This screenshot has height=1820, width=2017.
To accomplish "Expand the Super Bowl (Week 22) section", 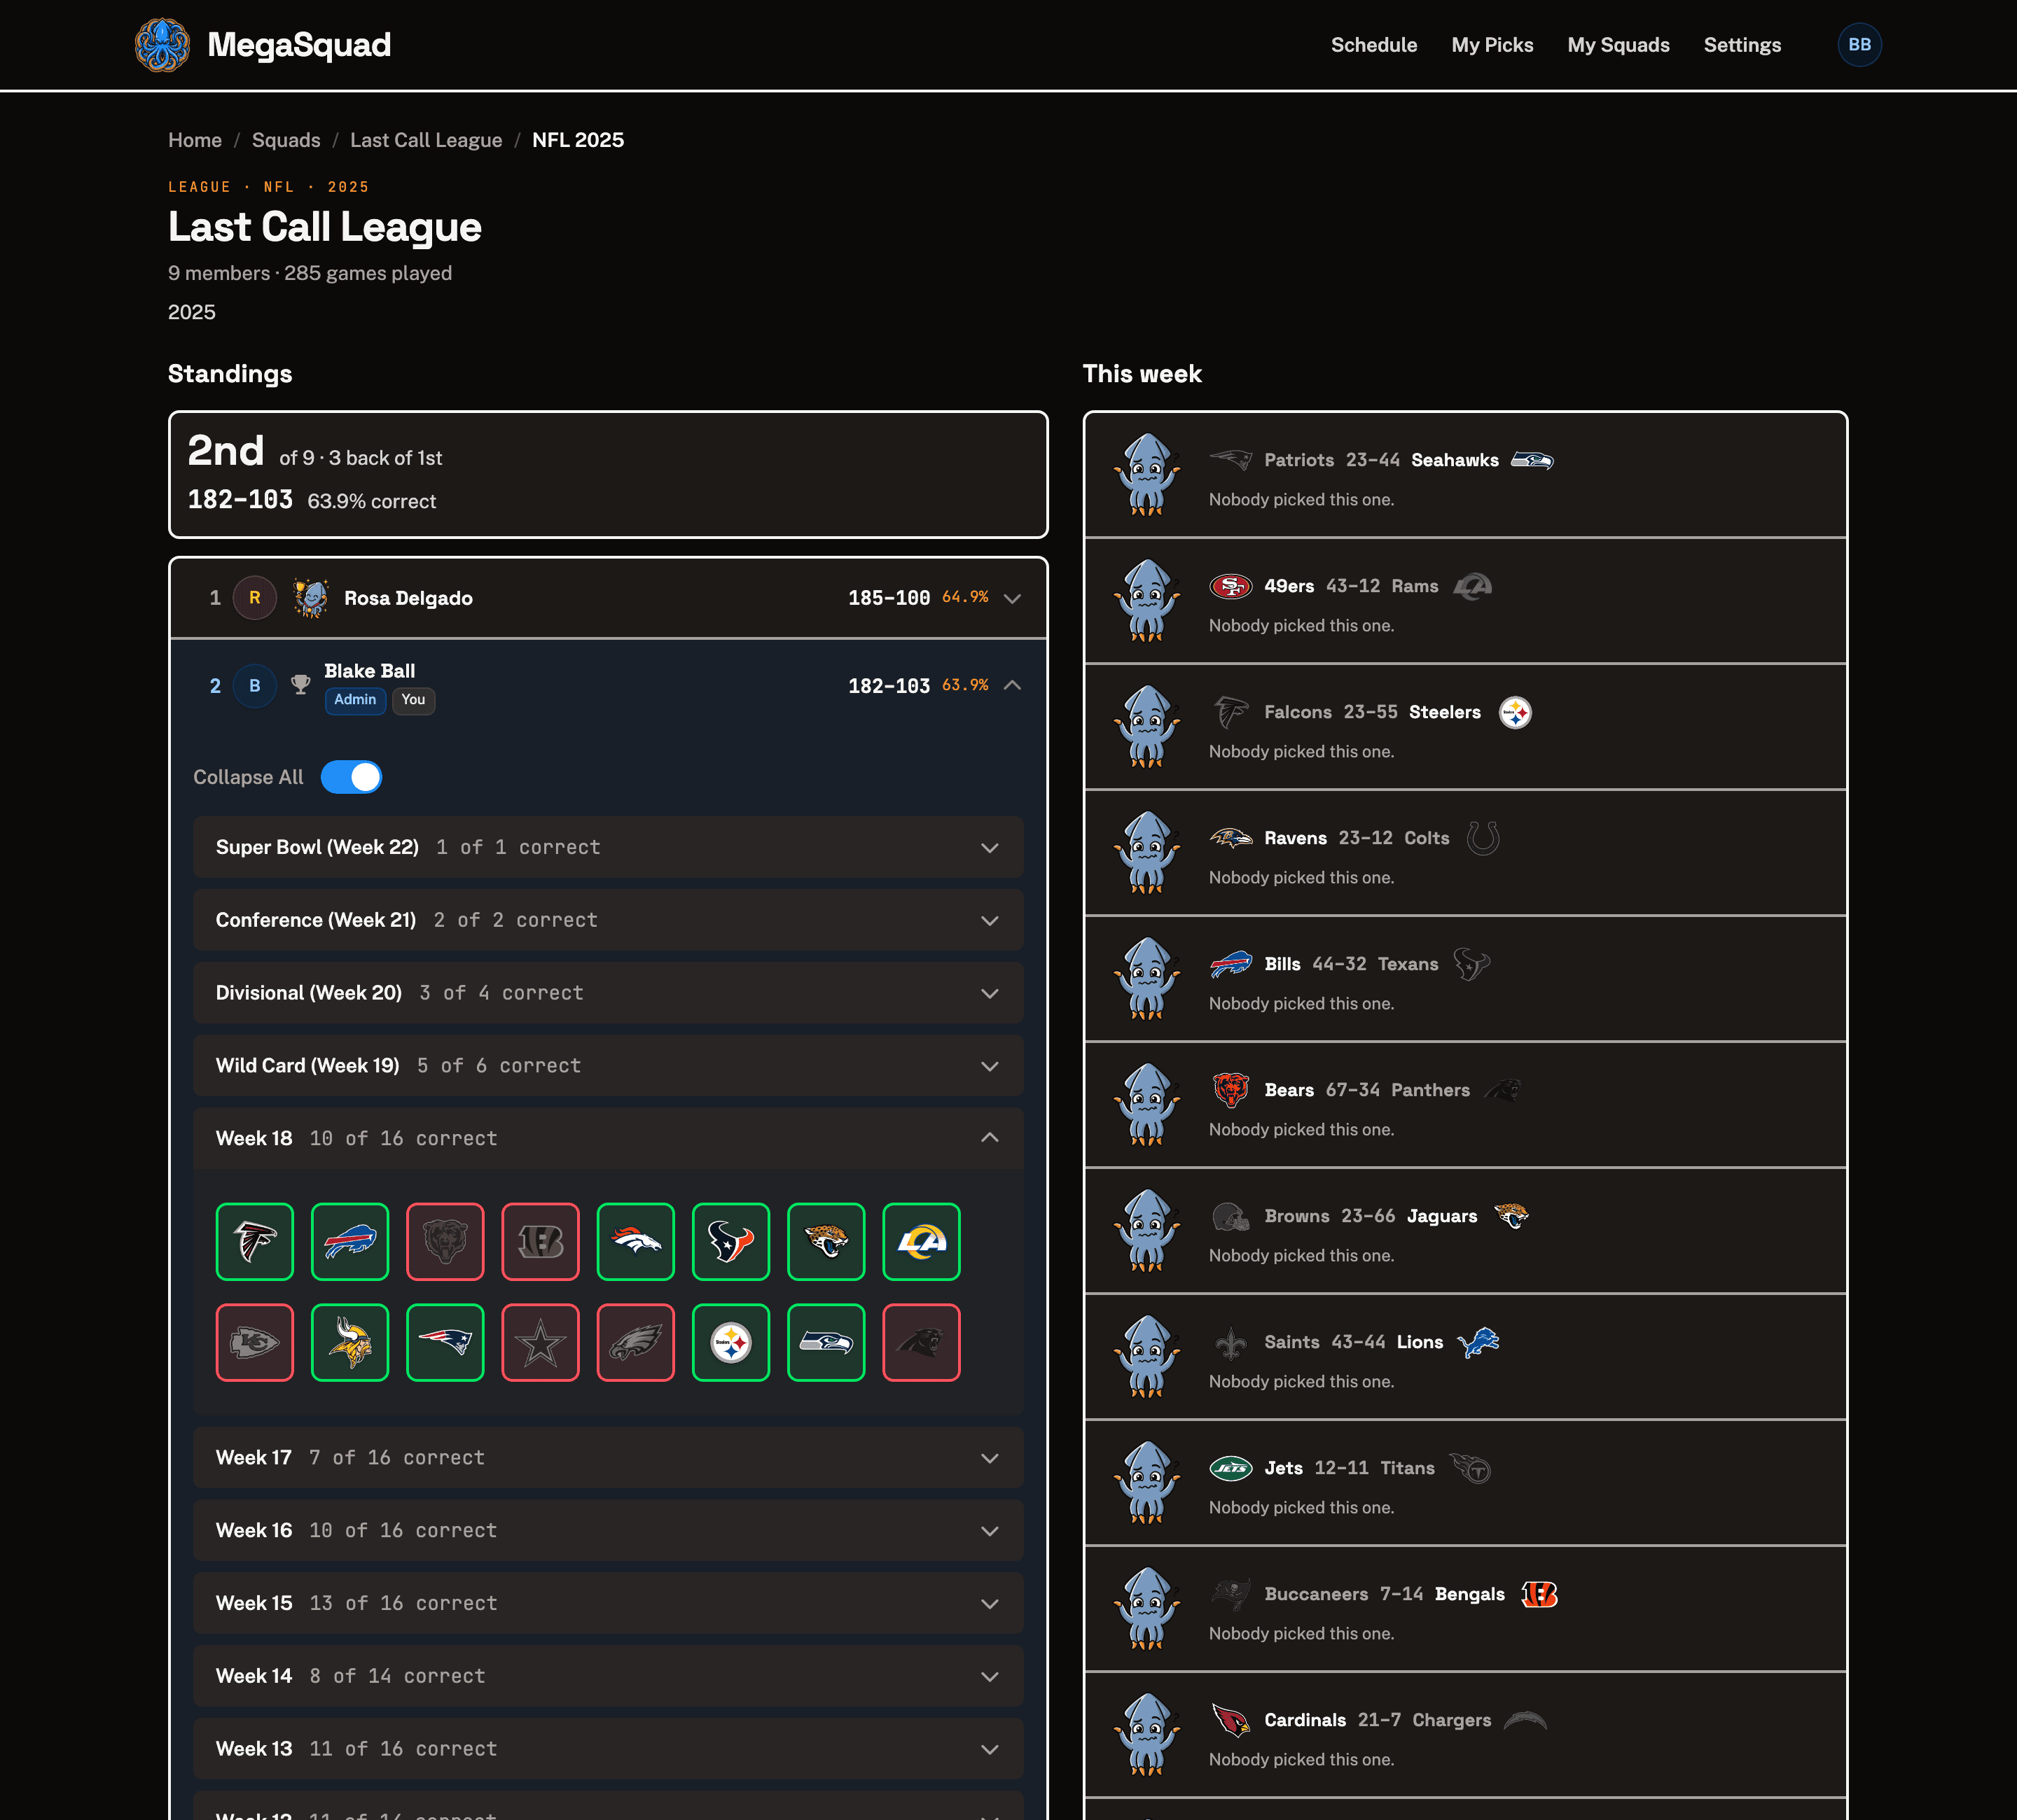I will tap(609, 847).
